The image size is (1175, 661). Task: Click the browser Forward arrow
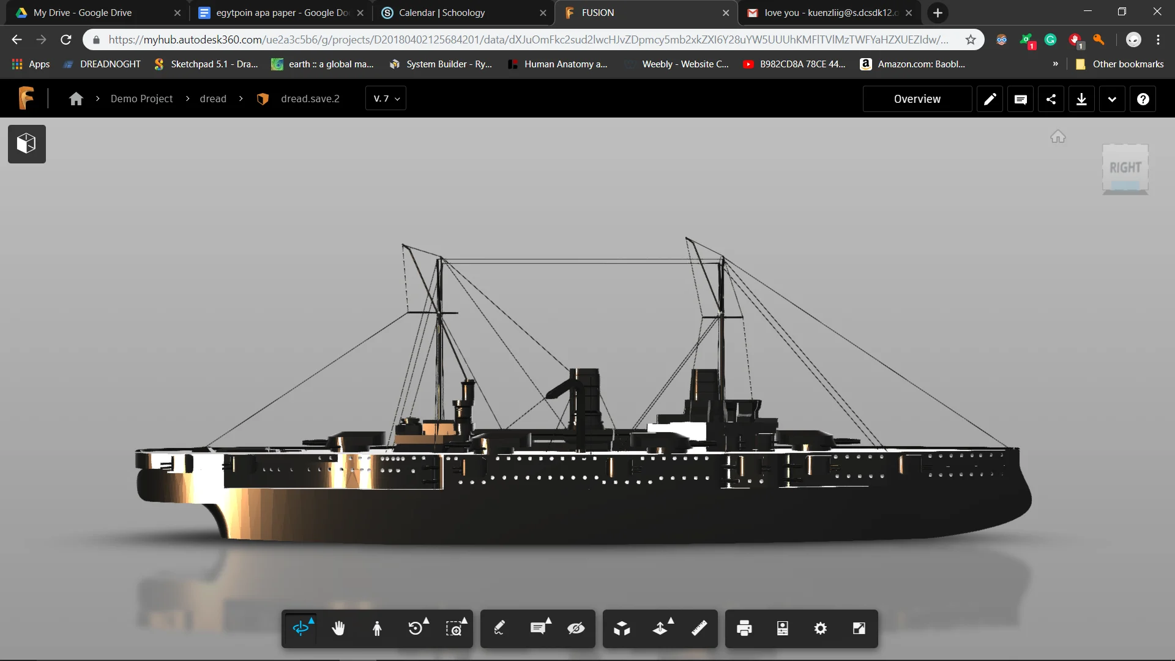pyautogui.click(x=41, y=40)
